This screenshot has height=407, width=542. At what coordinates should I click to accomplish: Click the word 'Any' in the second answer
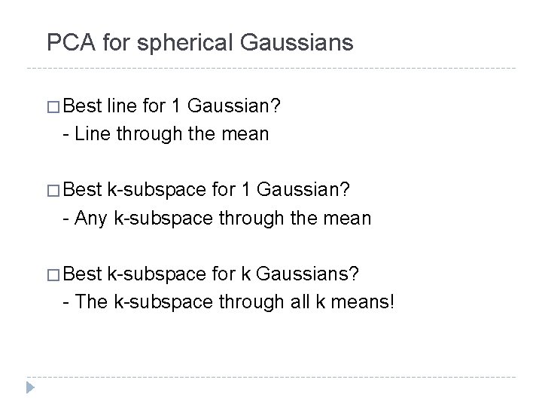[x=90, y=219]
